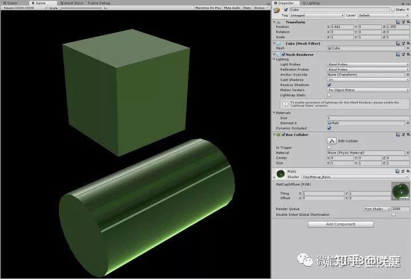Open Render Queue From Shader dropdown
411x279 pixels.
[x=377, y=209]
